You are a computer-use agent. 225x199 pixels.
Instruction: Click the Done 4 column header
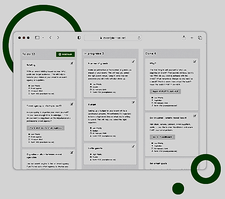(x=151, y=54)
